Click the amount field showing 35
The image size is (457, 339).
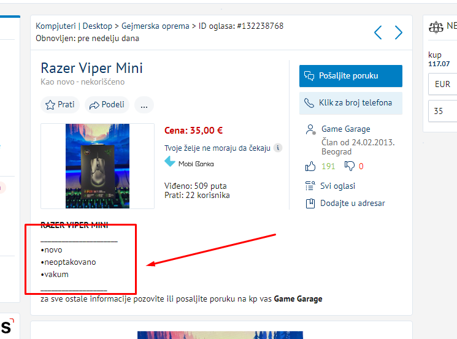(442, 111)
